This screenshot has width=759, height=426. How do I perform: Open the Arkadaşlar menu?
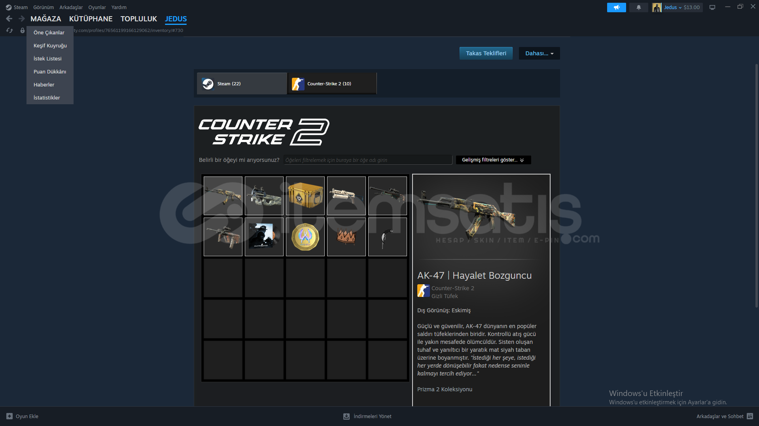click(x=71, y=8)
